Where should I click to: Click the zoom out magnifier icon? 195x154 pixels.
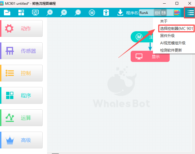pos(78,13)
